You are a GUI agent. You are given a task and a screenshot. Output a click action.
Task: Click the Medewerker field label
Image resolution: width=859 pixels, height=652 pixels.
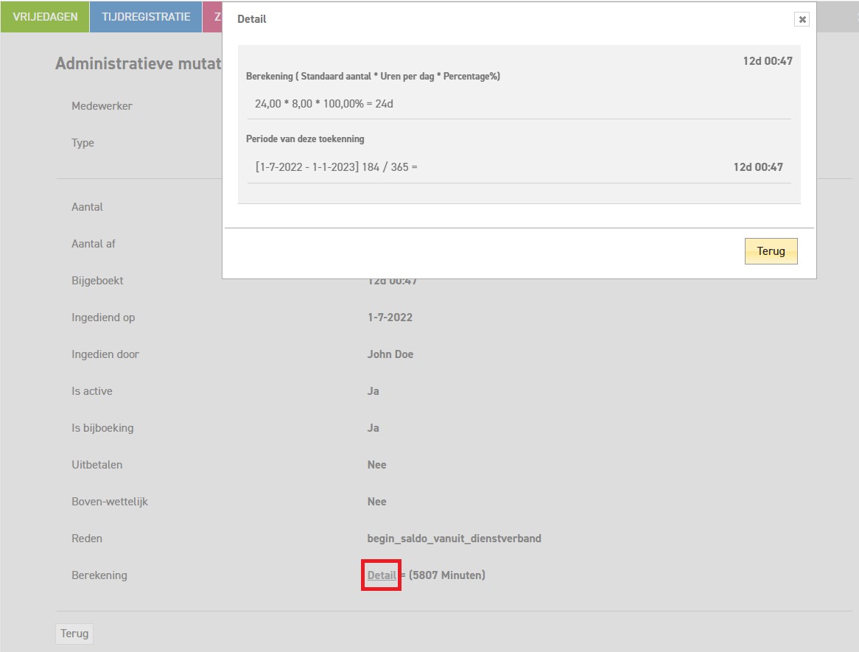pyautogui.click(x=102, y=106)
